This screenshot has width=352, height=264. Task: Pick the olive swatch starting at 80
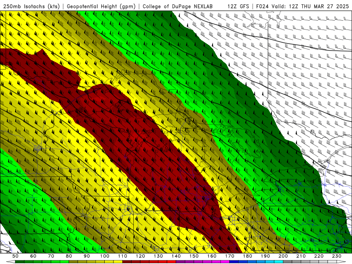(73, 262)
